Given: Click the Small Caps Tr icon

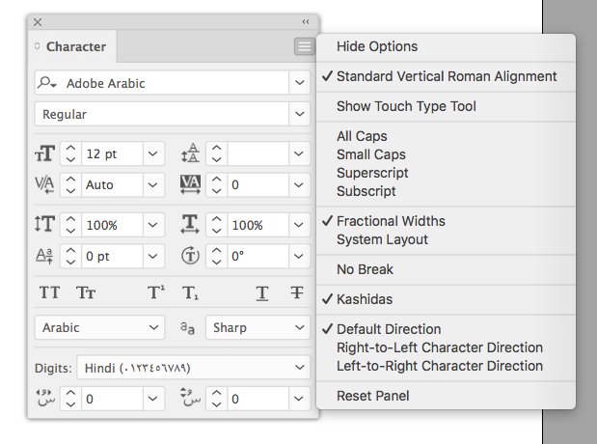Looking at the screenshot, I should click(86, 293).
